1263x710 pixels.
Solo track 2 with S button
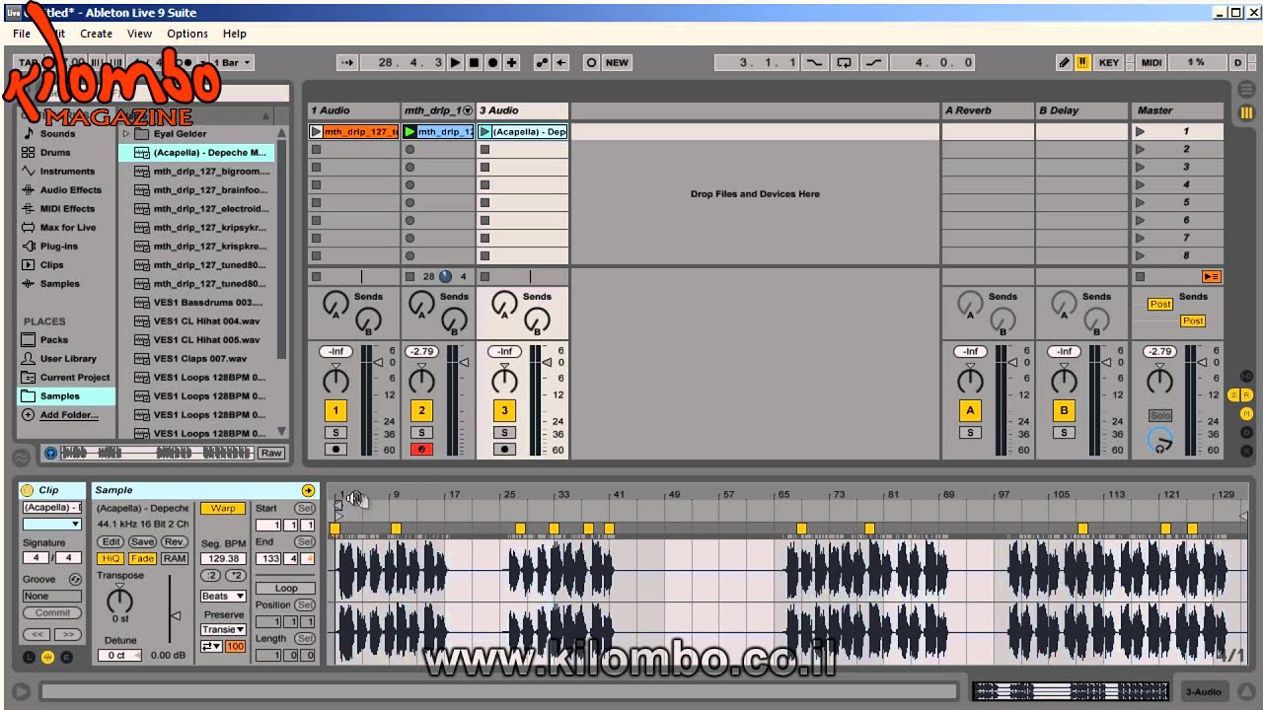[x=421, y=433]
